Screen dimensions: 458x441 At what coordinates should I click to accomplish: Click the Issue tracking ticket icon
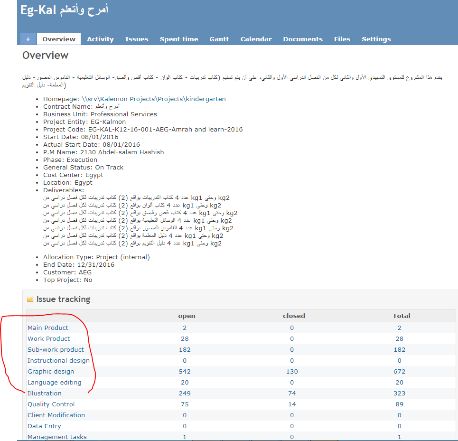(30, 300)
